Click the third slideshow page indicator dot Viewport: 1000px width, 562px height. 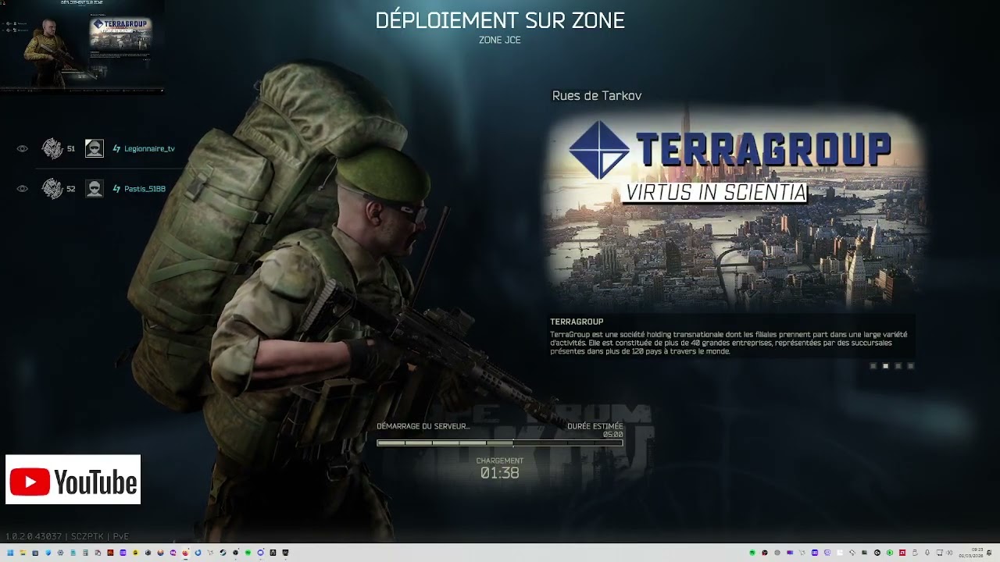click(898, 365)
